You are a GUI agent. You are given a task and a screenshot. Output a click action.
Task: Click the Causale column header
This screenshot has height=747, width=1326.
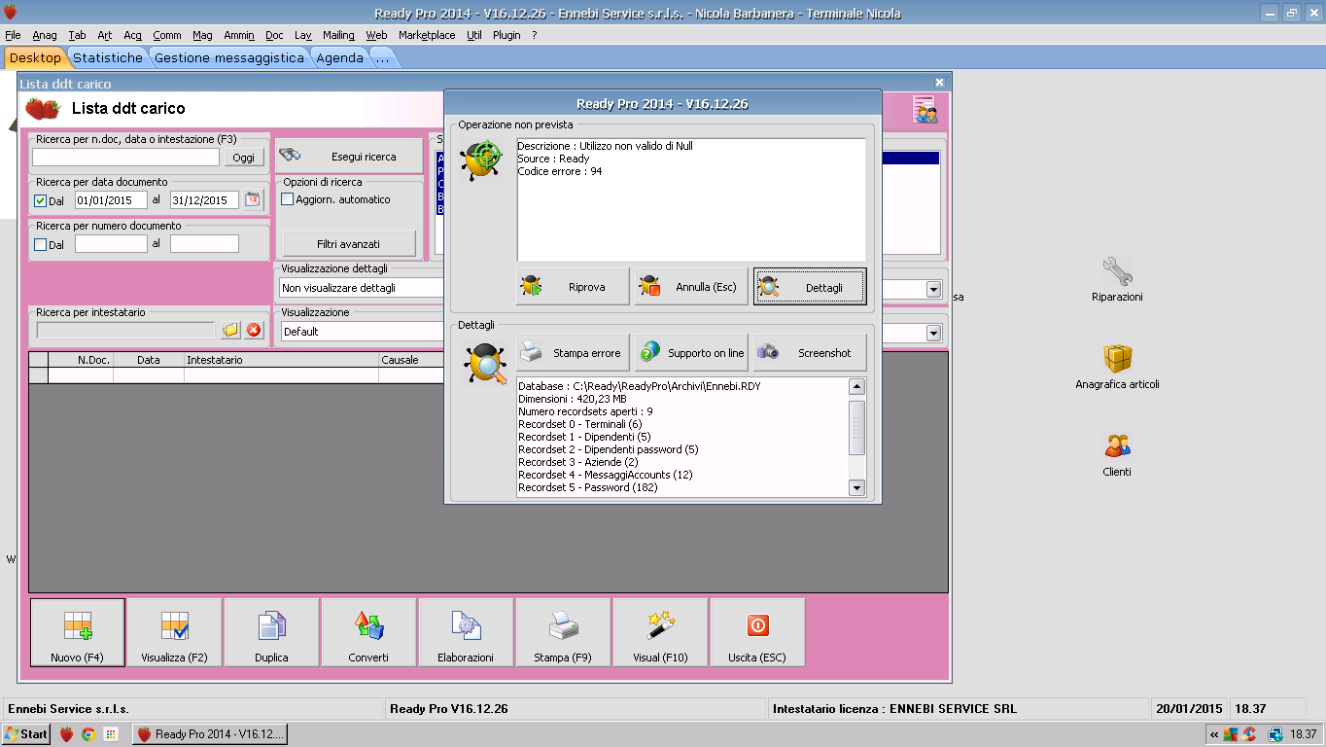[x=411, y=360]
